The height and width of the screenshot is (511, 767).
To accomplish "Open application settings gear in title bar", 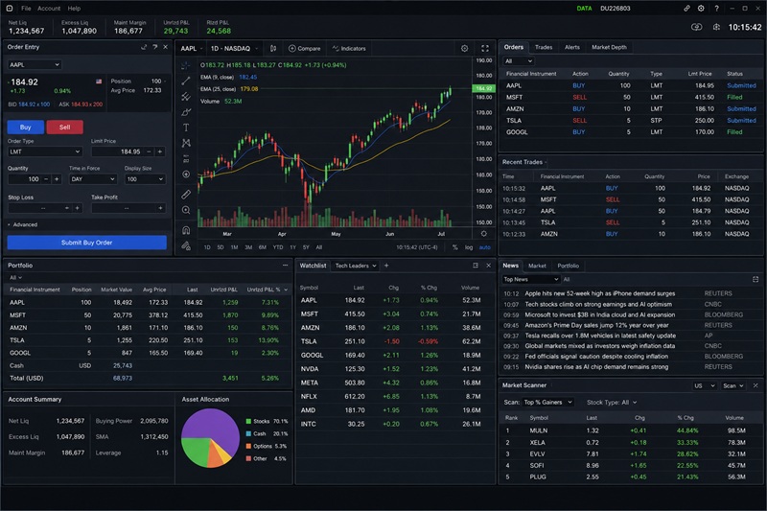I will click(701, 9).
